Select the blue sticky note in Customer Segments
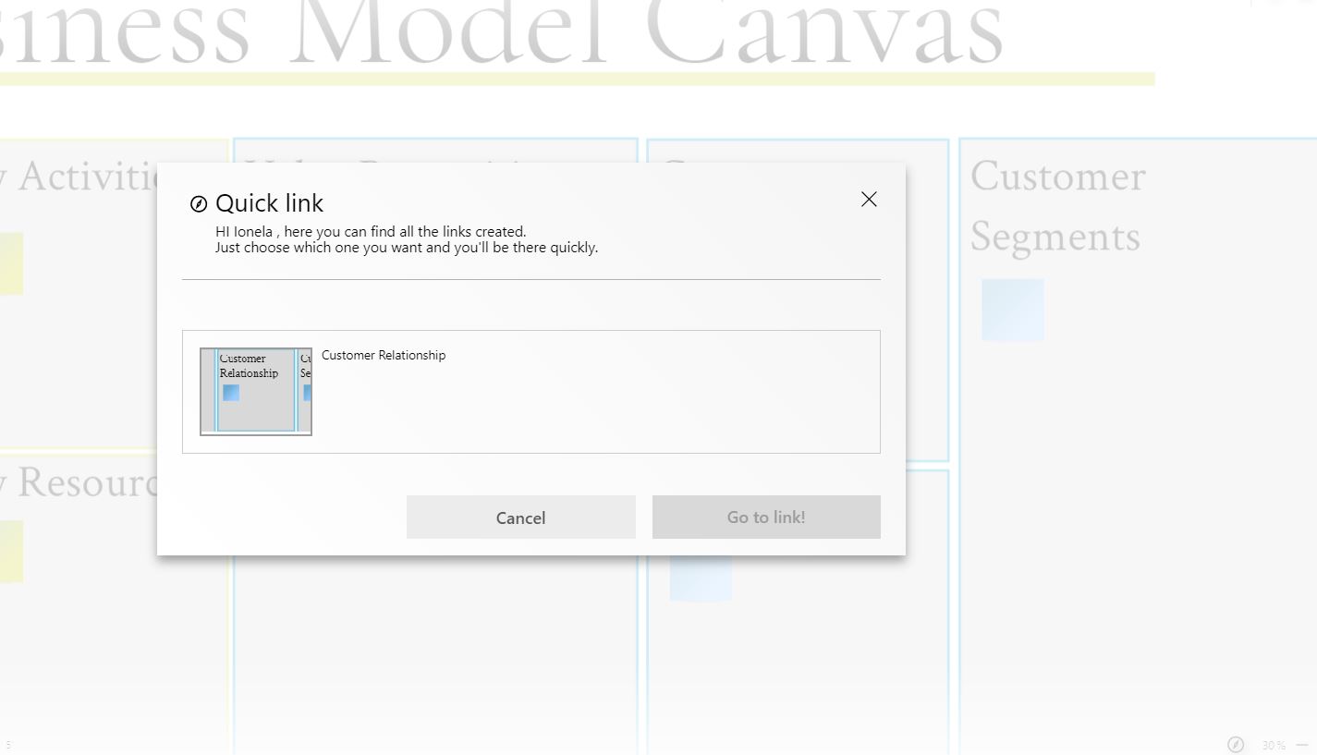 point(1013,311)
